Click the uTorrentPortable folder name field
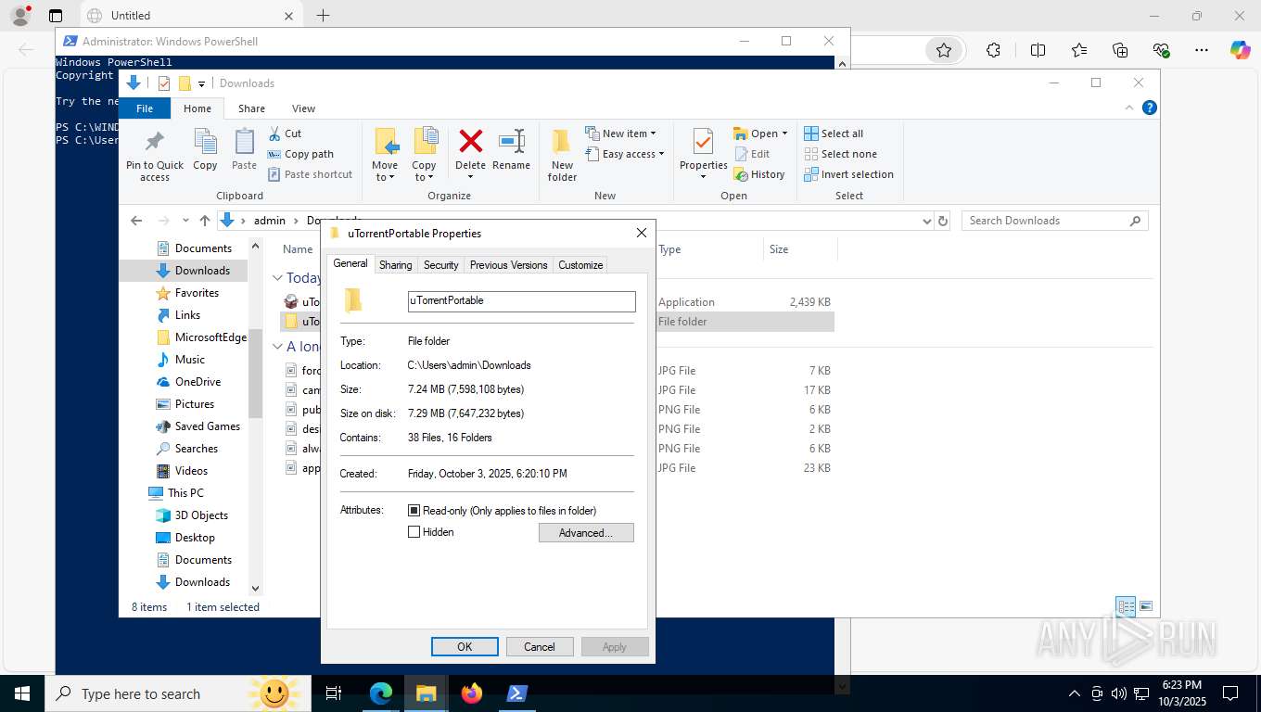Screen dimensions: 1261x712 coord(522,300)
